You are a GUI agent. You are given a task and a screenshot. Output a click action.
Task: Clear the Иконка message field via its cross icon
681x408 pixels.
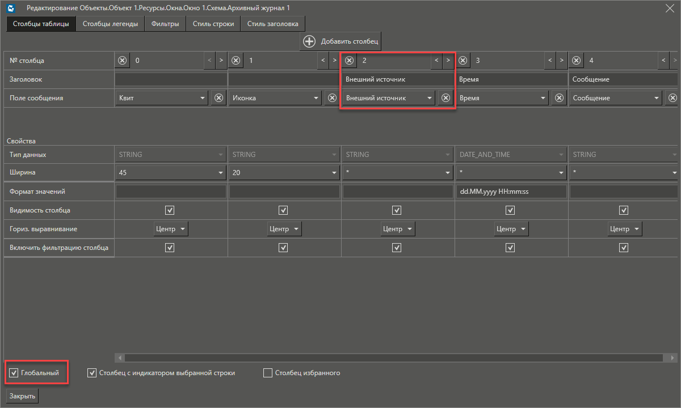tap(331, 97)
